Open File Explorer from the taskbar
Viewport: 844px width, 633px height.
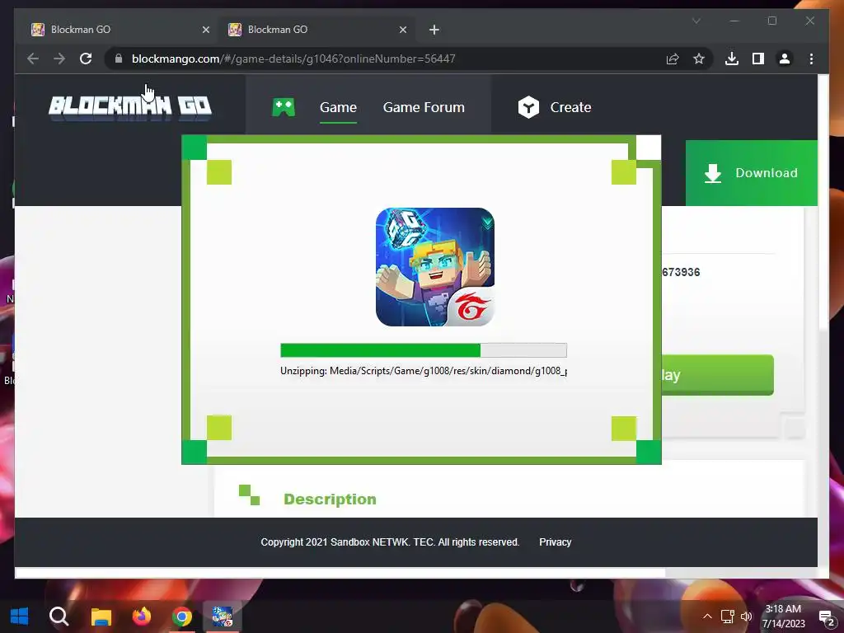pos(101,617)
